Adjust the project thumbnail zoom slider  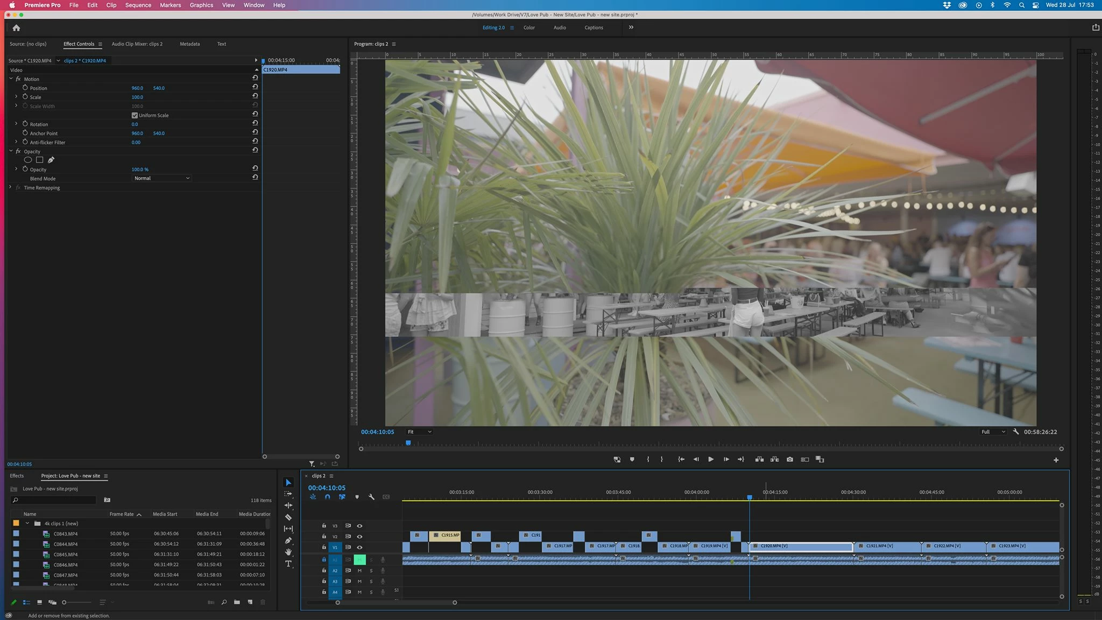pos(65,602)
